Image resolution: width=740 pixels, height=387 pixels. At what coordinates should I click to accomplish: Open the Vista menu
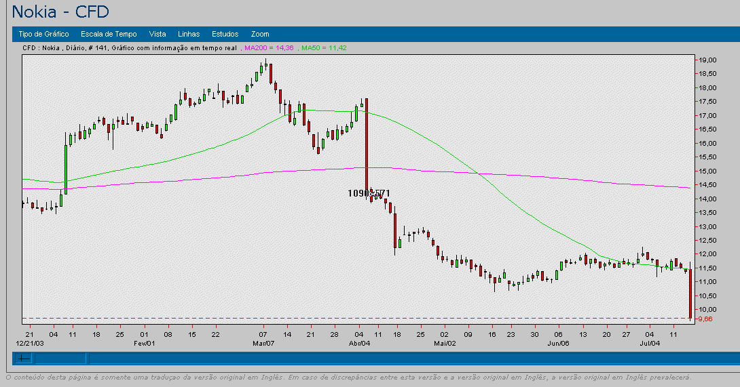pyautogui.click(x=157, y=34)
